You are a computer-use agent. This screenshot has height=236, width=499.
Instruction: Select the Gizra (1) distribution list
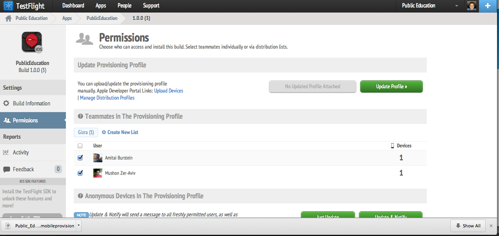(x=86, y=133)
